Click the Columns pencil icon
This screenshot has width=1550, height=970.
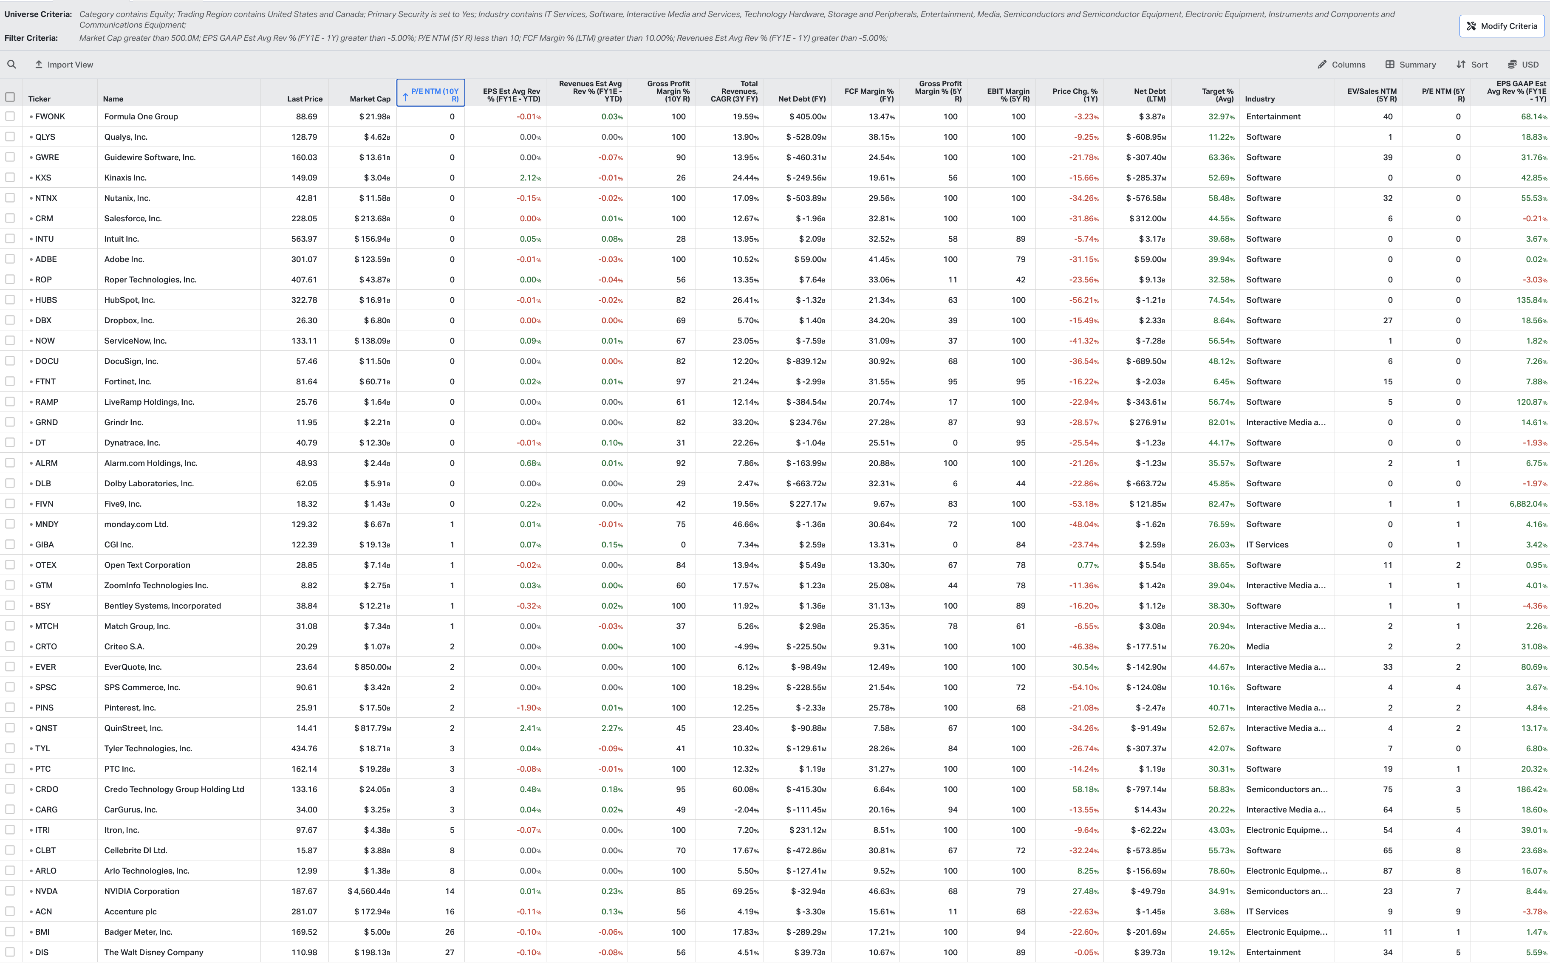pyautogui.click(x=1321, y=64)
